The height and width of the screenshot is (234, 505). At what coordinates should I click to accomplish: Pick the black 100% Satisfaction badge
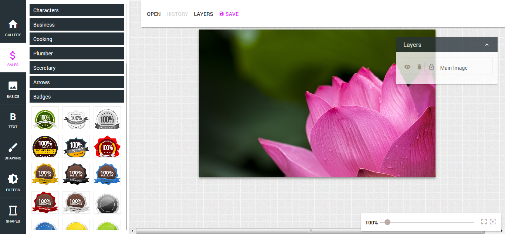click(x=76, y=174)
